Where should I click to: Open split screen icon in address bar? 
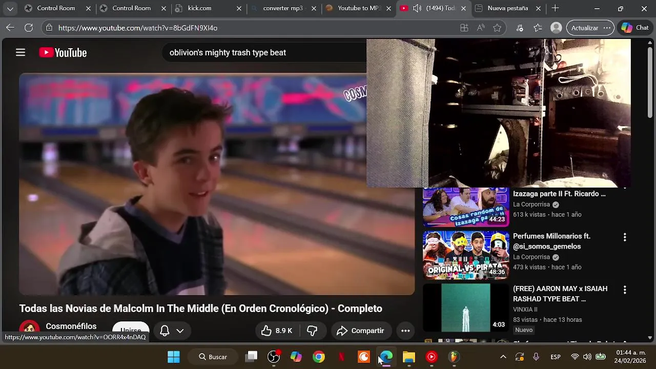pos(464,28)
